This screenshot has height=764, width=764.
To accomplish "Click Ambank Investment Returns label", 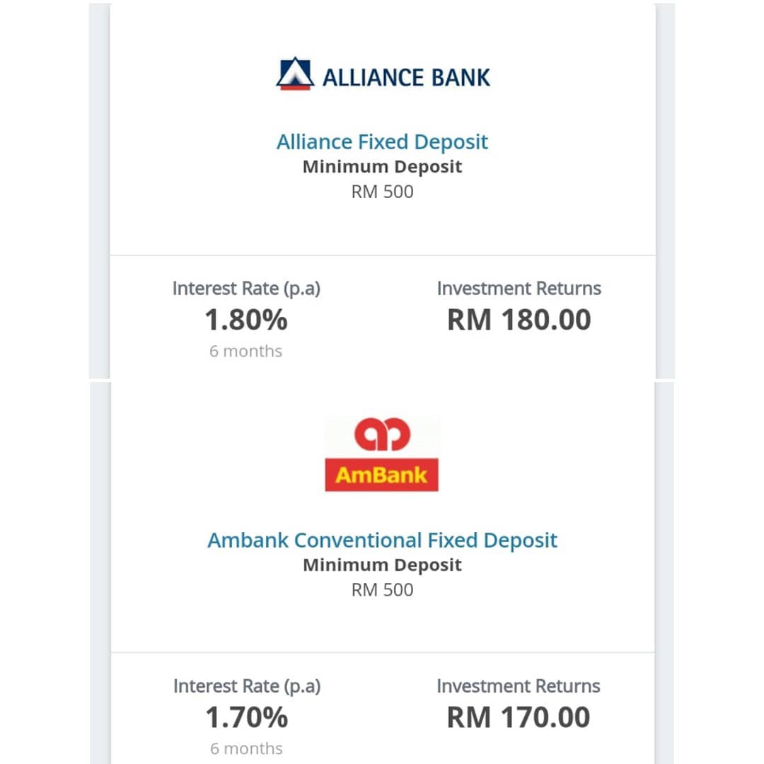I will [x=519, y=686].
